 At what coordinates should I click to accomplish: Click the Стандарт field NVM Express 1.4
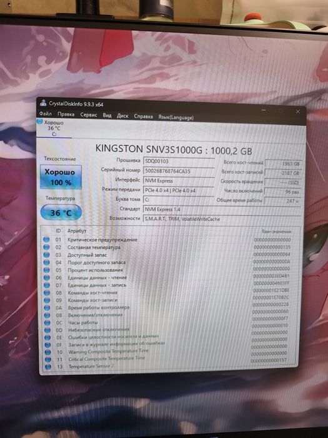click(x=222, y=209)
